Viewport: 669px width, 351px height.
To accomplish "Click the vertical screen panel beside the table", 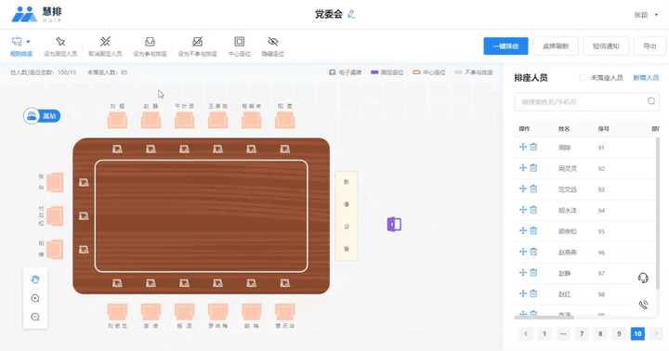I will 346,215.
